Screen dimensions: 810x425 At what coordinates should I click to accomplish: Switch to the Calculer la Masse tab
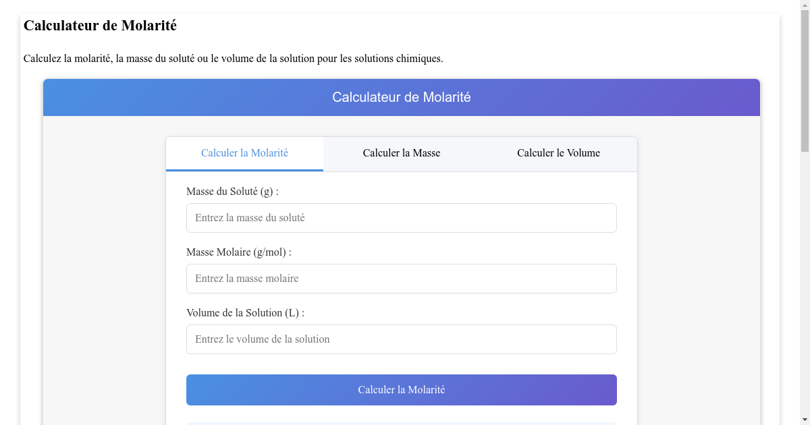coord(401,153)
